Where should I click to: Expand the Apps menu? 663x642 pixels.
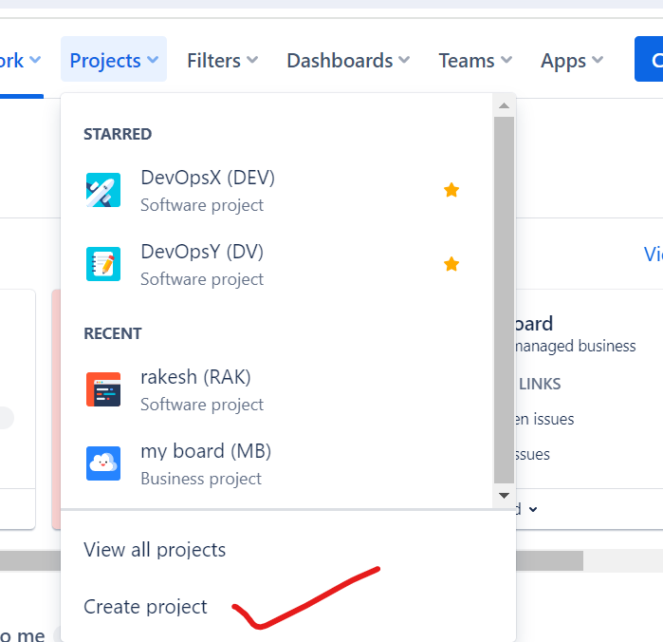point(571,61)
